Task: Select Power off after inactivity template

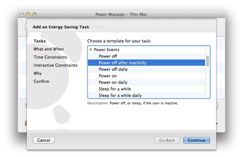Action: pos(146,63)
